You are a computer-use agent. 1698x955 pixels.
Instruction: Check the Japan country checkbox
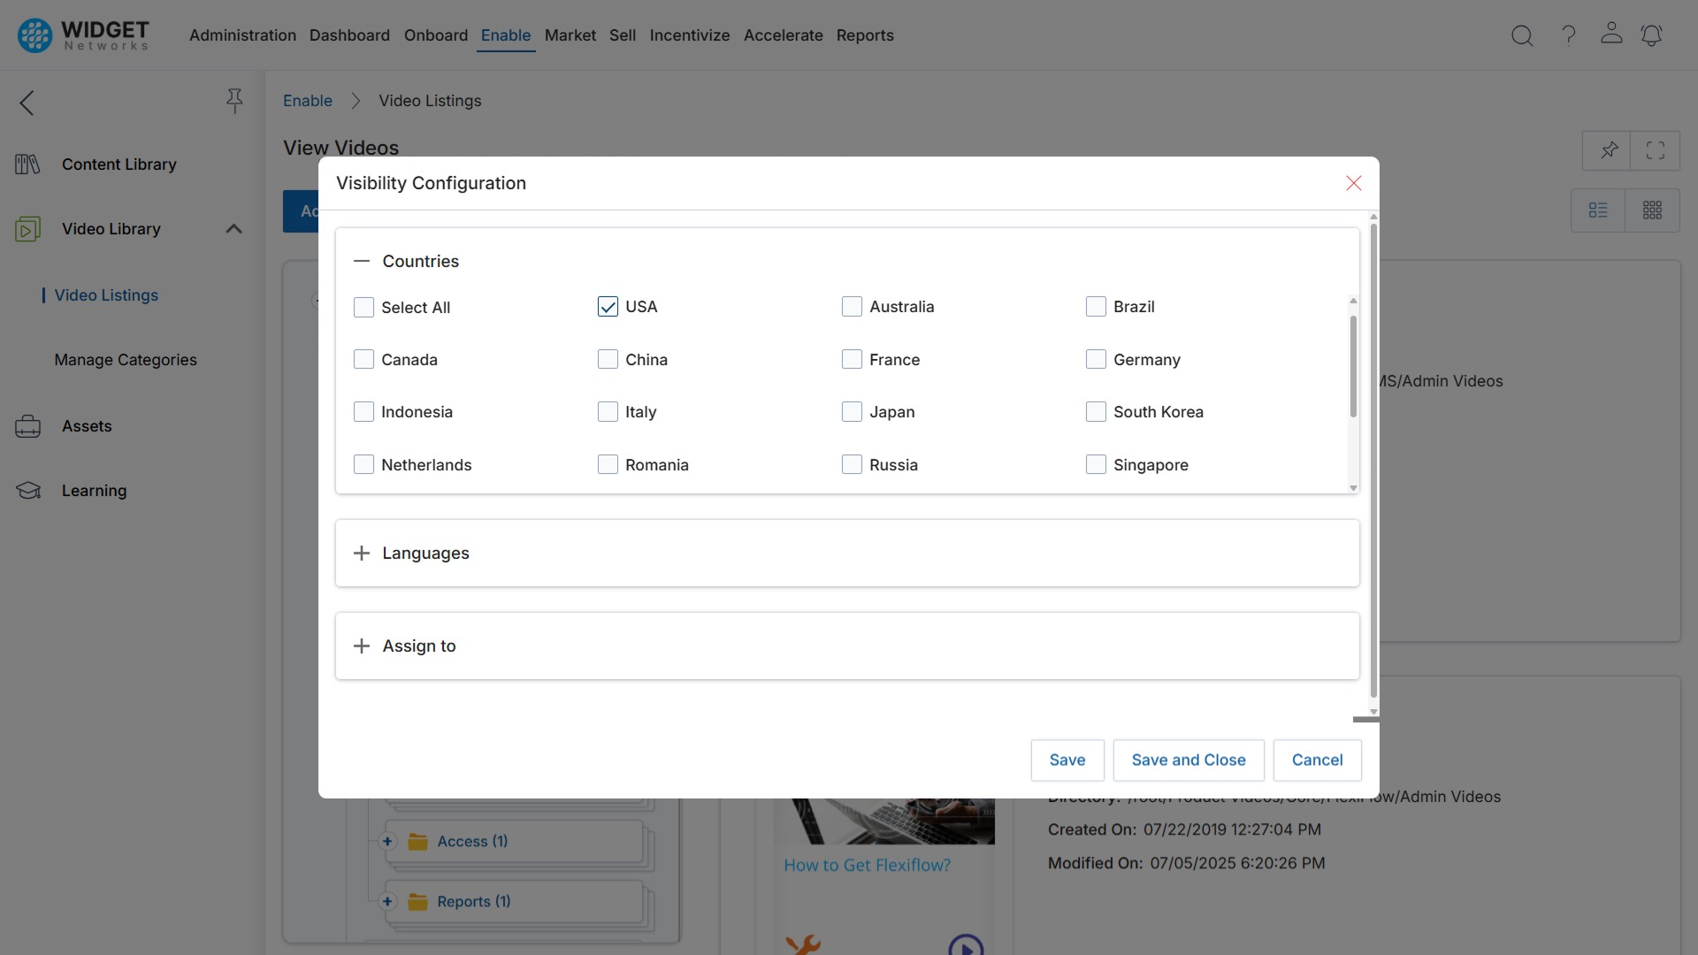coord(852,411)
